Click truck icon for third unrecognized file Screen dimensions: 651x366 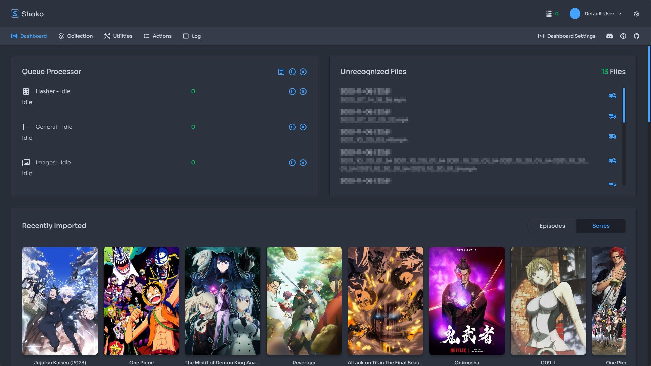pyautogui.click(x=613, y=136)
